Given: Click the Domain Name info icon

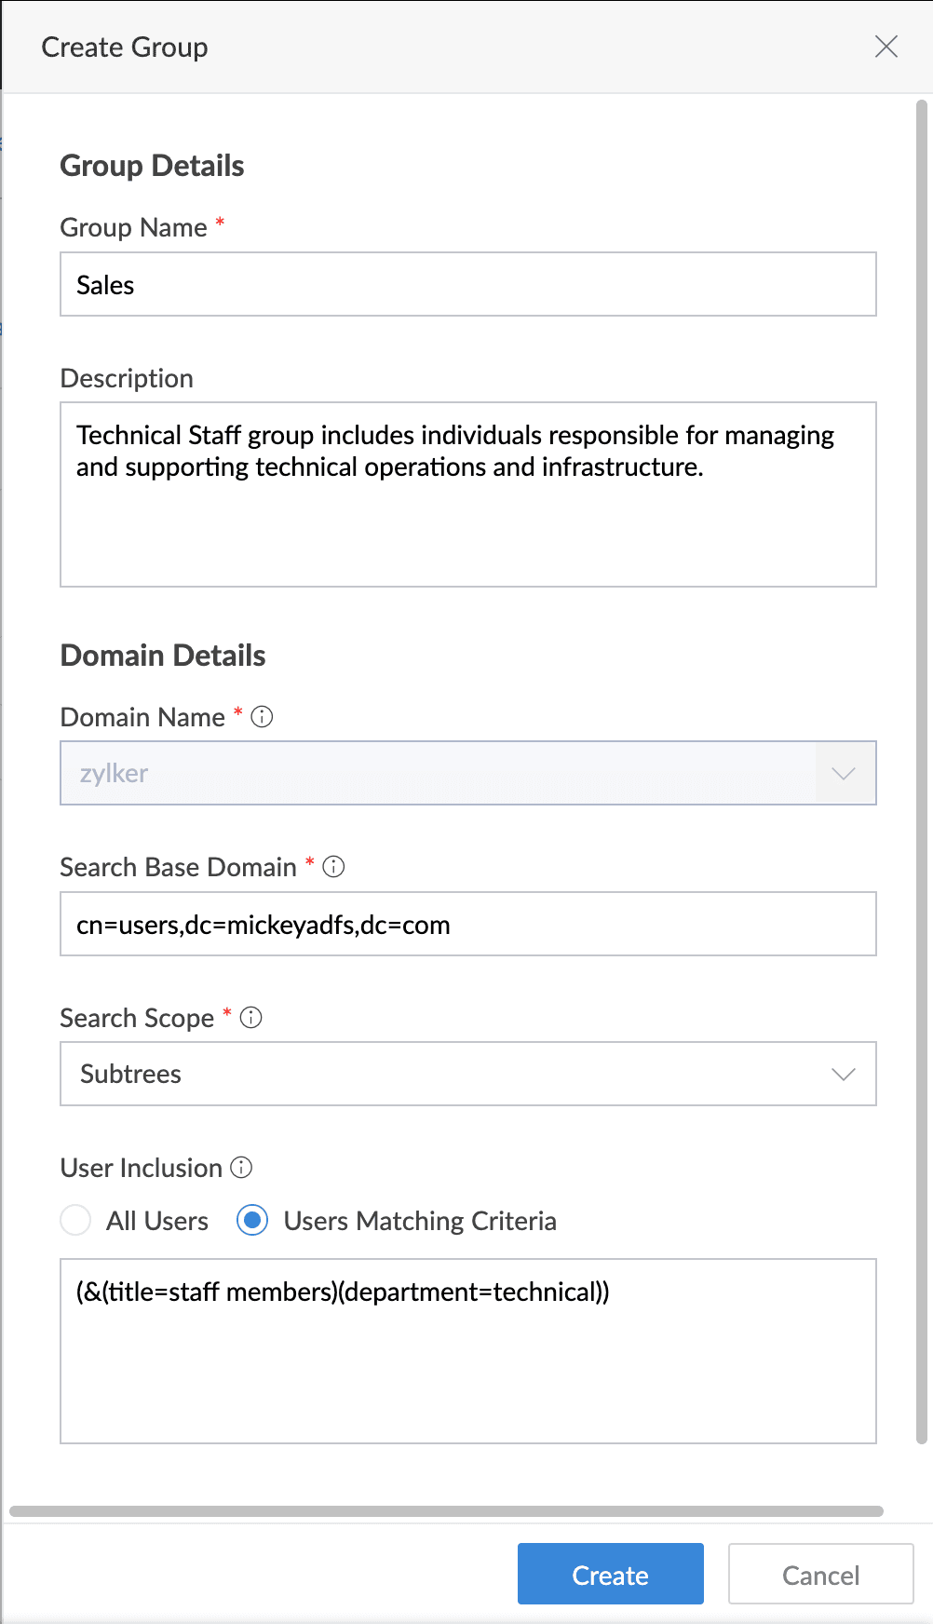Looking at the screenshot, I should pyautogui.click(x=263, y=716).
